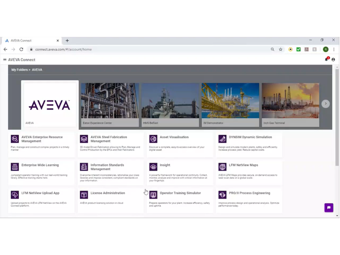340x255 pixels.
Task: Click the Insight app icon
Action: point(153,167)
